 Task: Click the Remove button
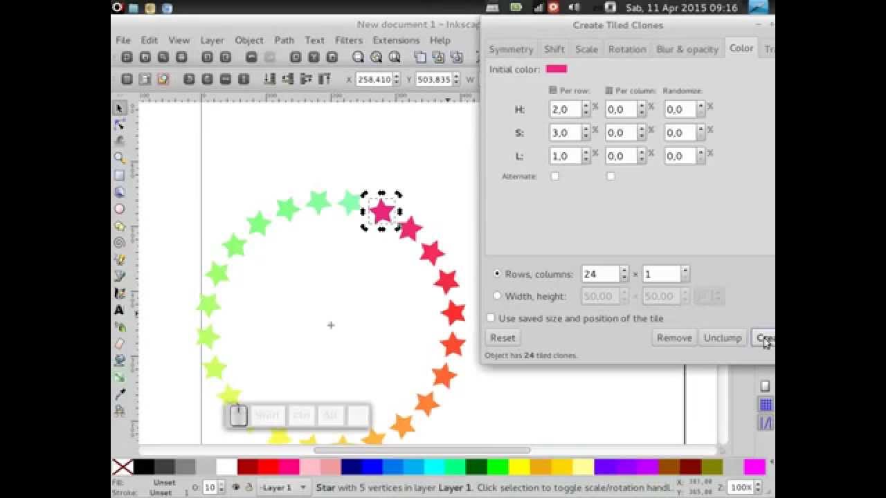674,338
